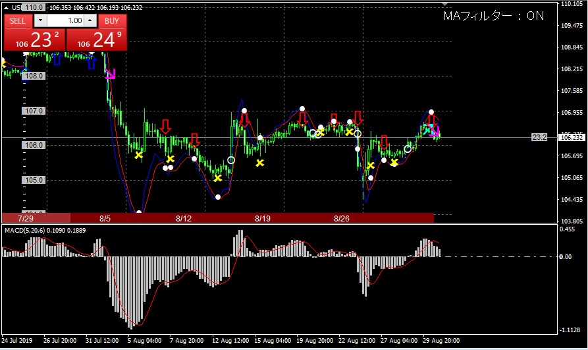Click the 12 Aug 12:00 time label
This screenshot has width=588, height=350.
click(x=230, y=341)
